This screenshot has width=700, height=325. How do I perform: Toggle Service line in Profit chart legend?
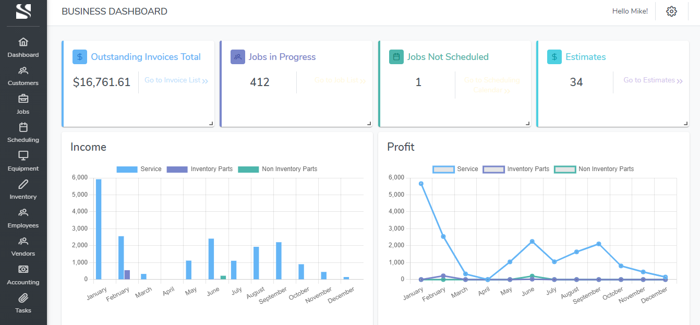tap(455, 169)
